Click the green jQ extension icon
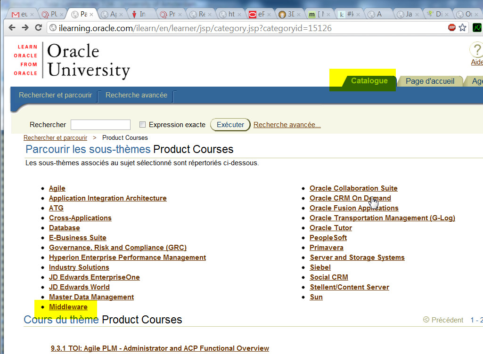483x354 pixels. (x=477, y=28)
